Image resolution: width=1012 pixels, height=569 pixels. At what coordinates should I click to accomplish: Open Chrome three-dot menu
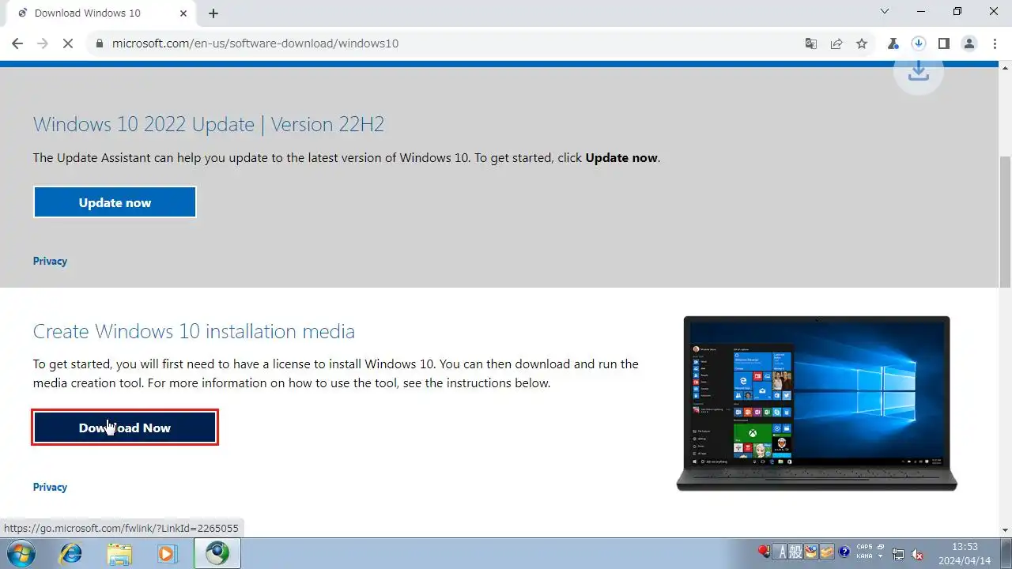pyautogui.click(x=994, y=43)
